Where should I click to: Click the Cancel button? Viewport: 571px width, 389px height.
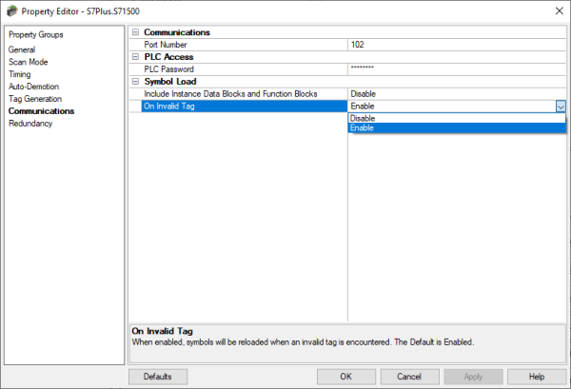point(409,377)
